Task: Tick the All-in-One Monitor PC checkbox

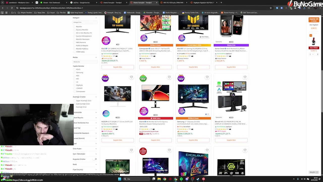Action: point(74,33)
